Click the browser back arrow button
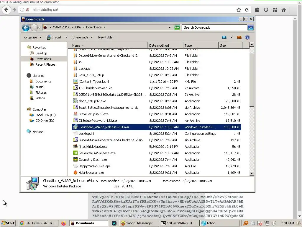This screenshot has width=302, height=227. coord(6,10)
